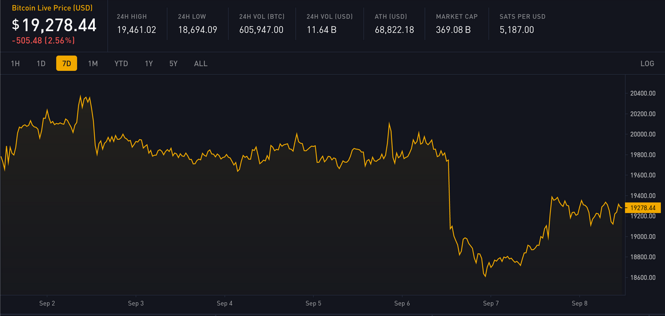Click the SATS PER USD value
The image size is (665, 316).
tap(516, 30)
